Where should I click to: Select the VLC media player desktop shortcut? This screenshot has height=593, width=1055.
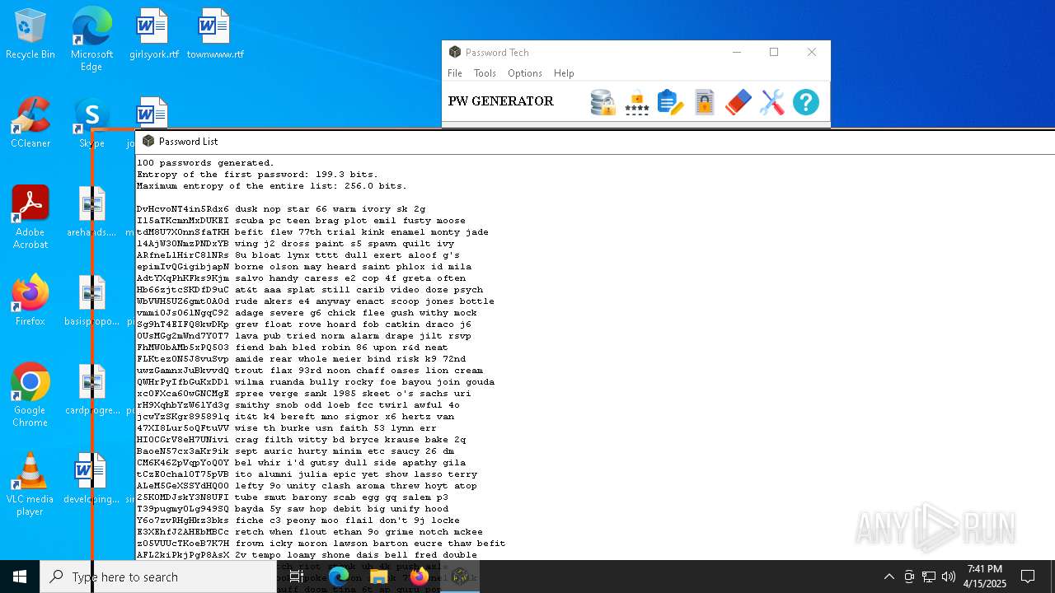[x=30, y=484]
